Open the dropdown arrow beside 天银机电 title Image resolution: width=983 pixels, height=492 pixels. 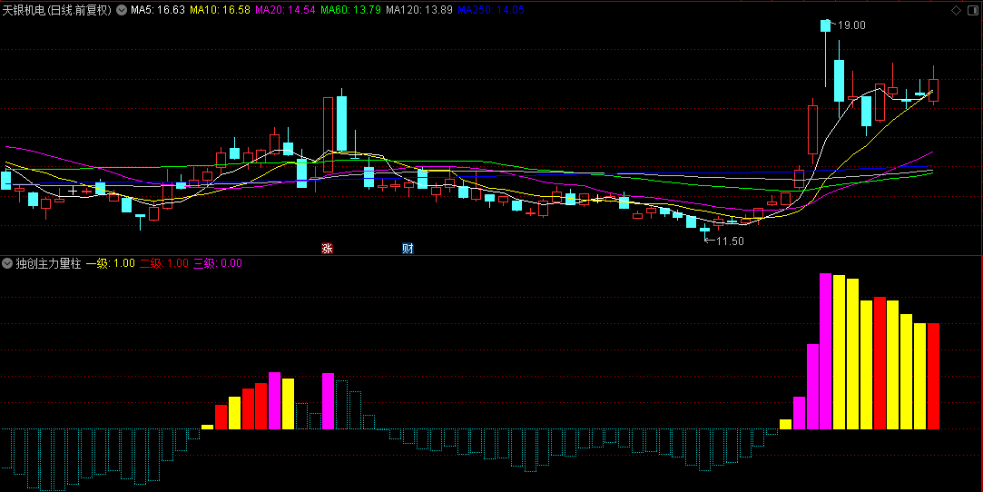point(121,10)
